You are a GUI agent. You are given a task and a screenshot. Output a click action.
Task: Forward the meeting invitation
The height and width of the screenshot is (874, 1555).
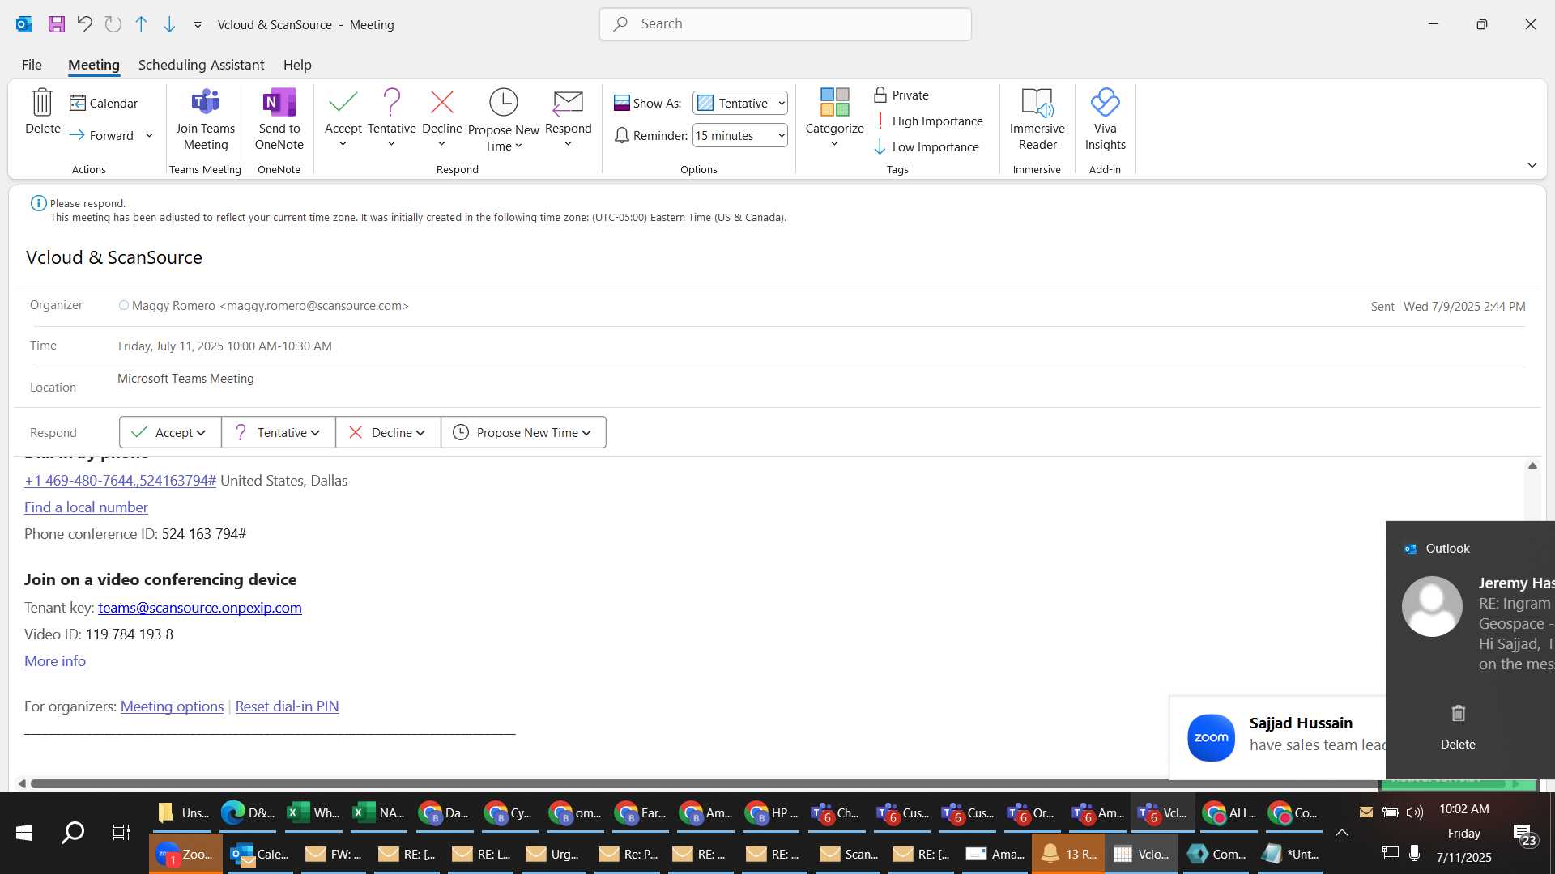[102, 135]
